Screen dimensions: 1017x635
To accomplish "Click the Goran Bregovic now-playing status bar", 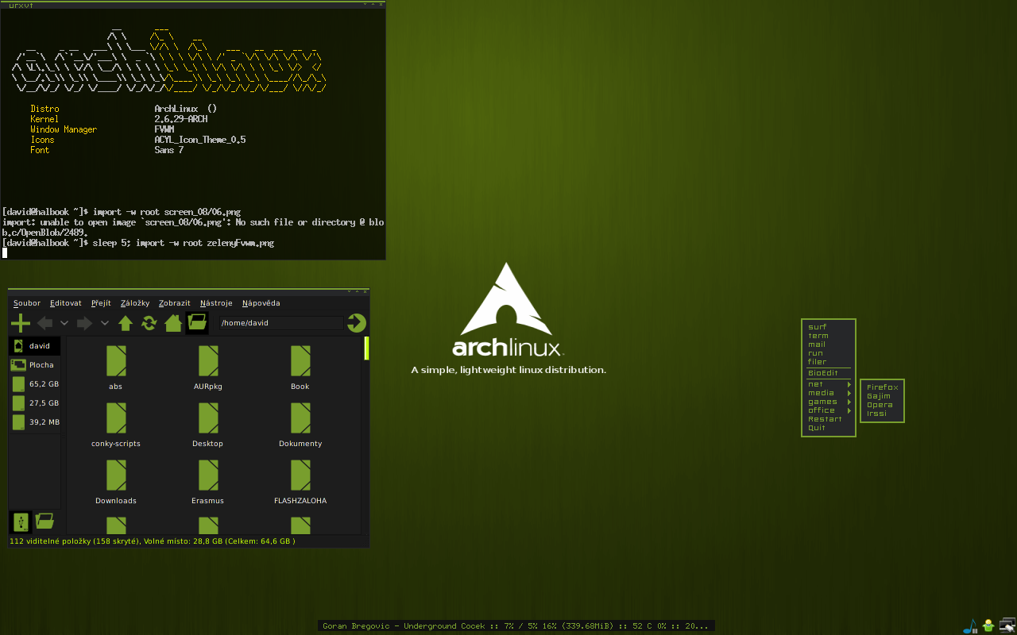I will [516, 626].
